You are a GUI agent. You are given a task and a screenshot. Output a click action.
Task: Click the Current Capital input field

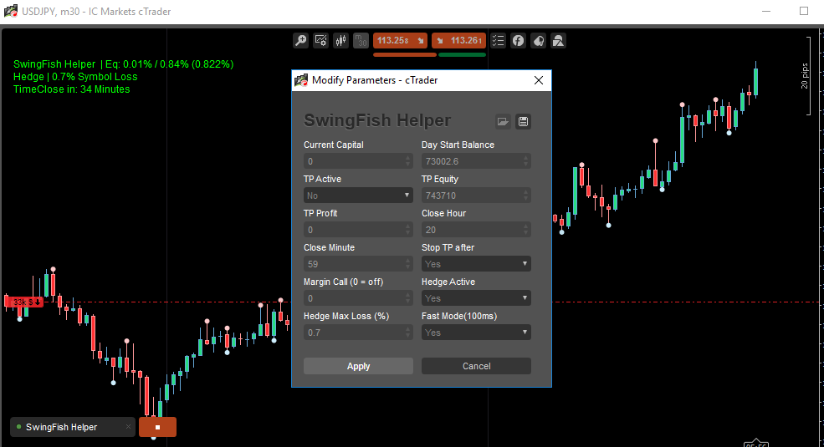click(358, 161)
